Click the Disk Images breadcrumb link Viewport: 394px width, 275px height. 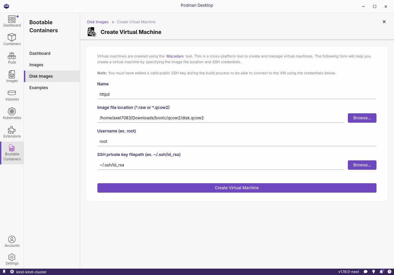[x=98, y=22]
